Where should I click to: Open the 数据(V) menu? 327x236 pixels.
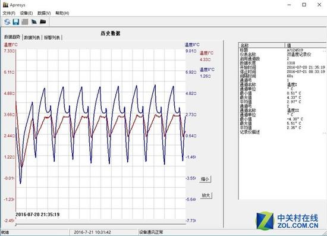tap(44, 13)
